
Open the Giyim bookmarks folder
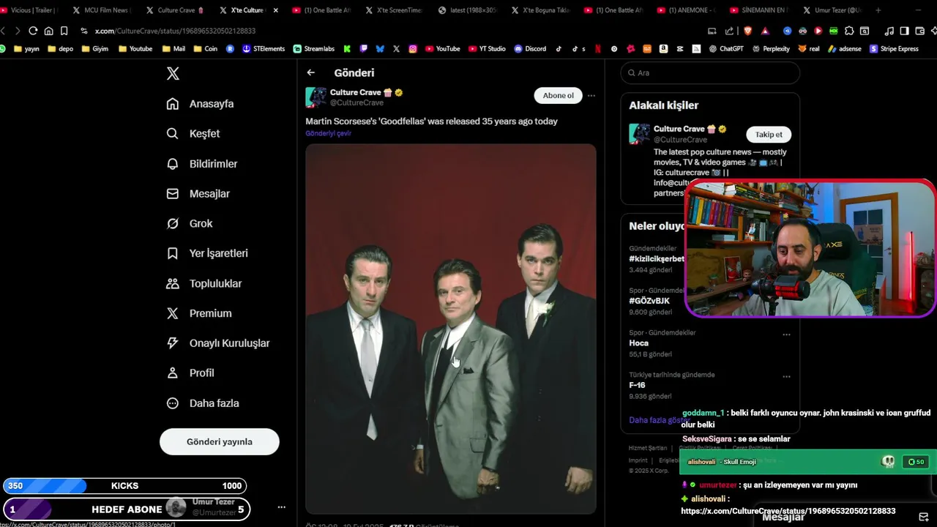tap(95, 49)
